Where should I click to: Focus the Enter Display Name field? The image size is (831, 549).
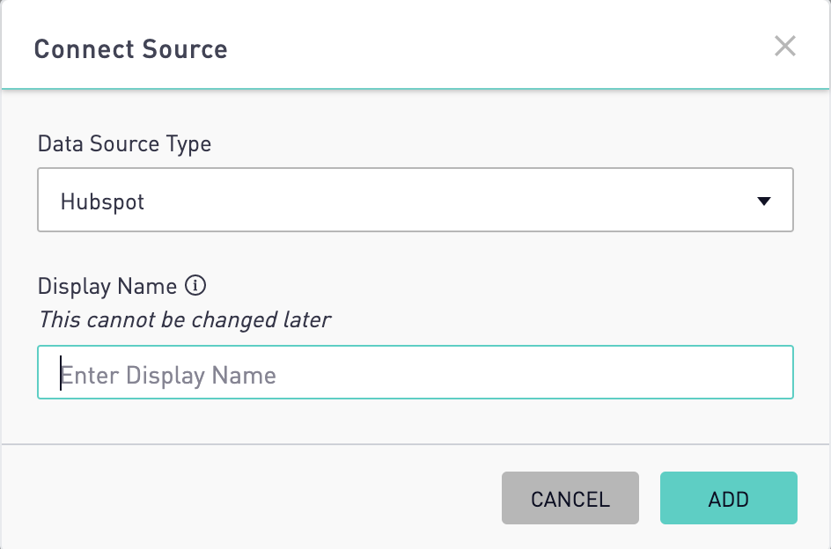tap(415, 372)
